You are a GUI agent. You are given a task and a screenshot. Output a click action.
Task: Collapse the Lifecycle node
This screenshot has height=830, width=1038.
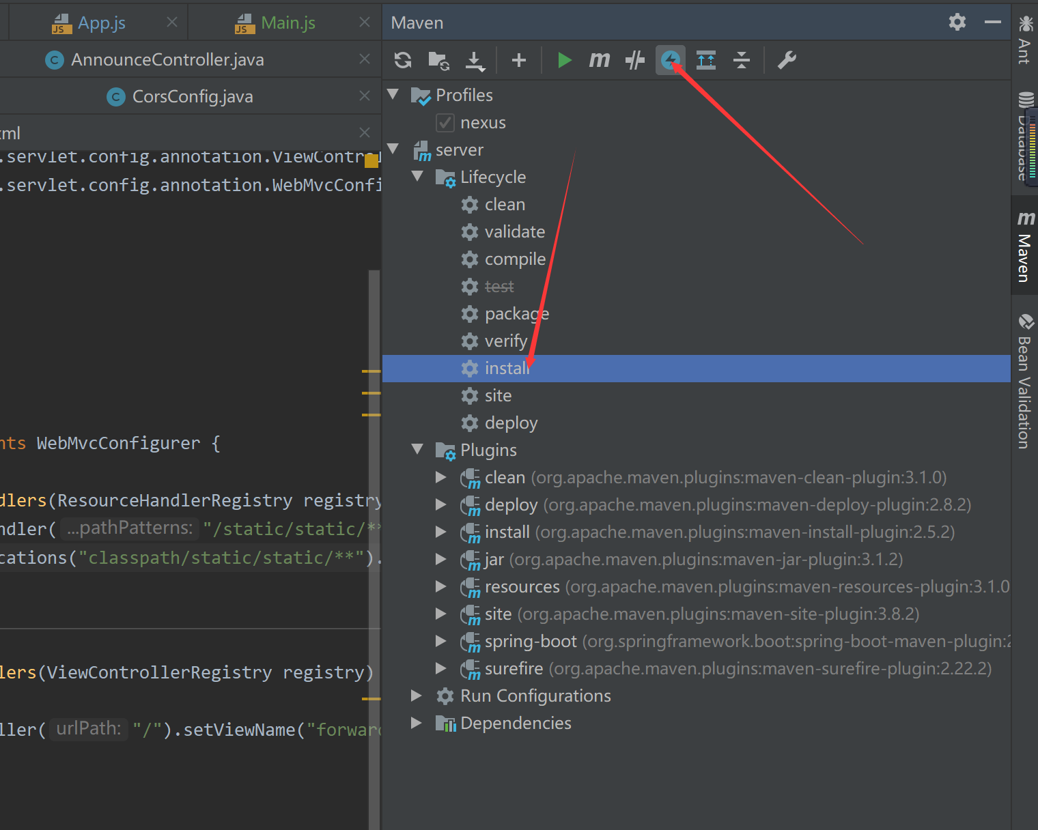coord(418,176)
